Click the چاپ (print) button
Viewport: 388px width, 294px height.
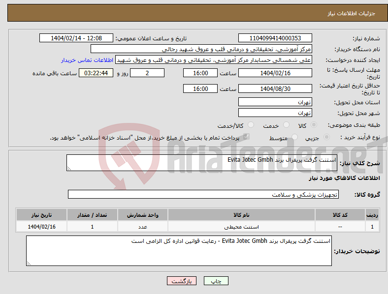[x=216, y=281]
